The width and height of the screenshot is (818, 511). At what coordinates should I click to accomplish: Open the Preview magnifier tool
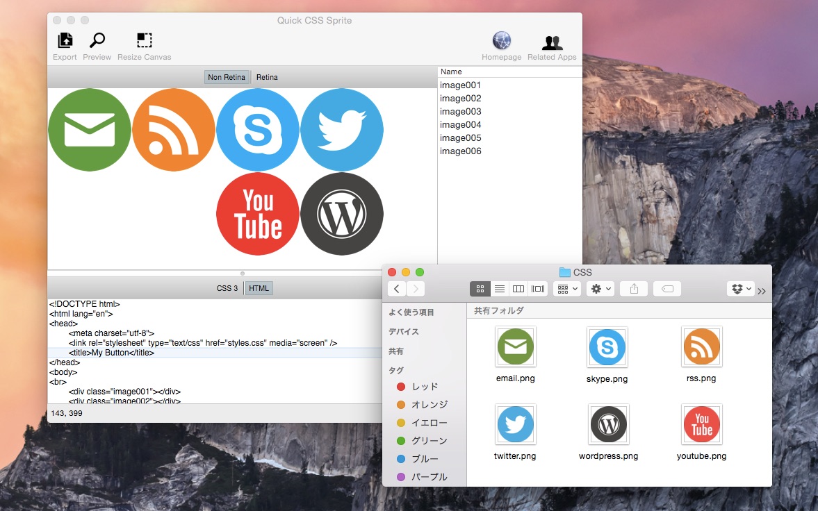(97, 41)
